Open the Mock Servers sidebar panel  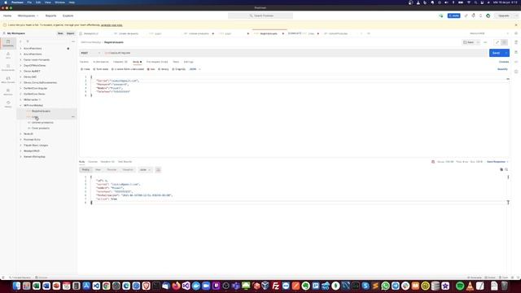click(x=8, y=80)
